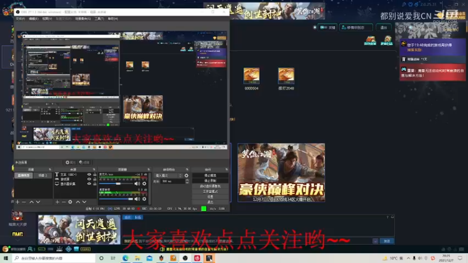Add a new source with the plus icon
The image size is (468, 263).
pos(57,202)
